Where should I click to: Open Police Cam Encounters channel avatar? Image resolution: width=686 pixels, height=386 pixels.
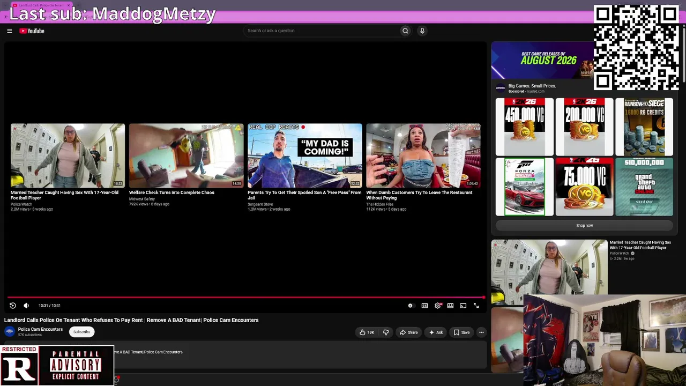pyautogui.click(x=10, y=331)
